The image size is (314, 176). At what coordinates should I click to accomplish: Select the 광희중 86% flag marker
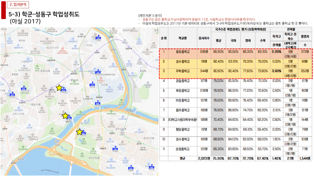coord(69,118)
